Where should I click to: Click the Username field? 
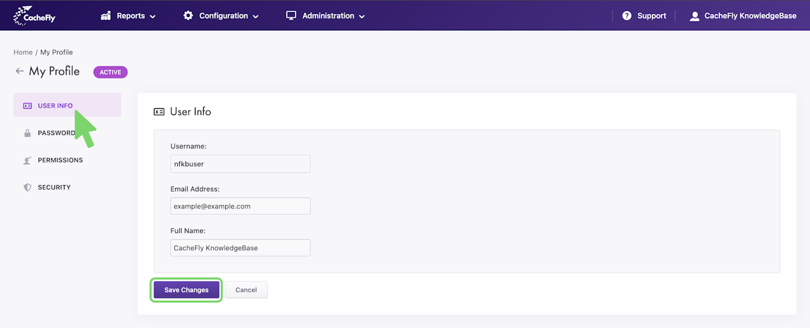240,164
